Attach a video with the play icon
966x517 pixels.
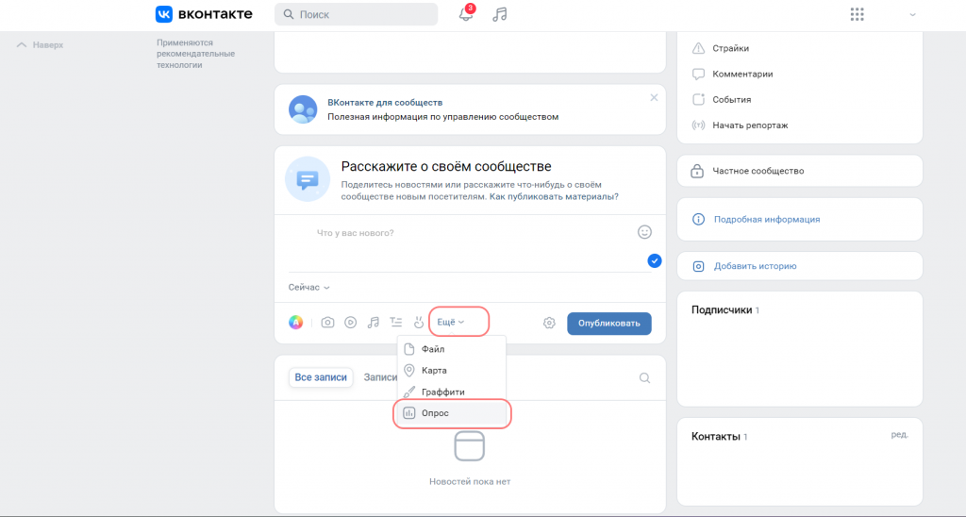351,323
